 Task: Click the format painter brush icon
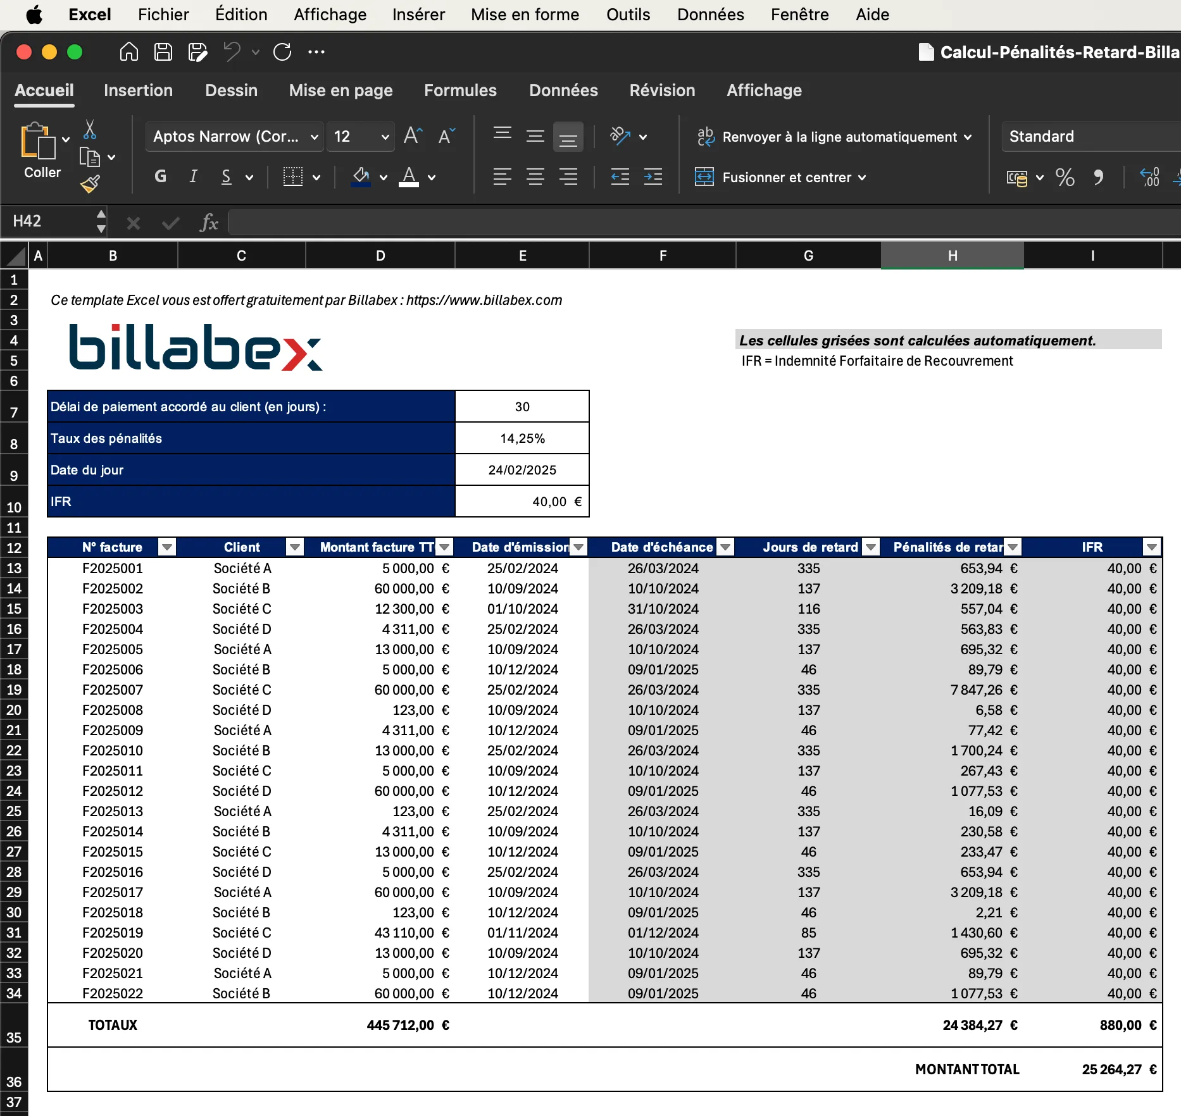coord(90,184)
